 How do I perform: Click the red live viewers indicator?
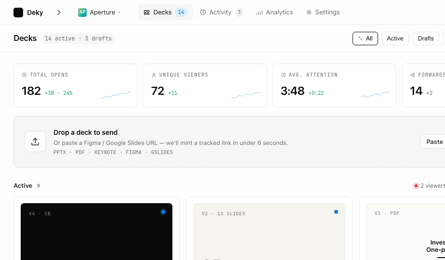point(416,186)
